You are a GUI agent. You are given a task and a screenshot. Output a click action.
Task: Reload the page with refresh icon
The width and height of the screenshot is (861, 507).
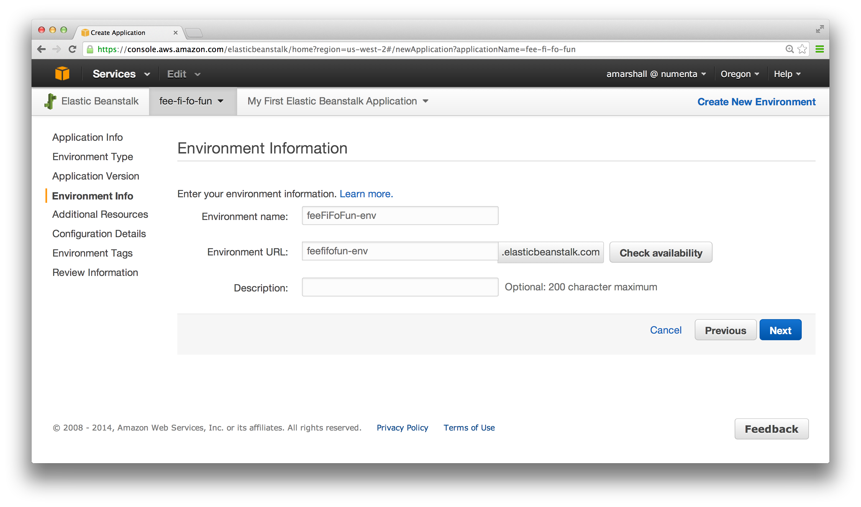tap(72, 49)
